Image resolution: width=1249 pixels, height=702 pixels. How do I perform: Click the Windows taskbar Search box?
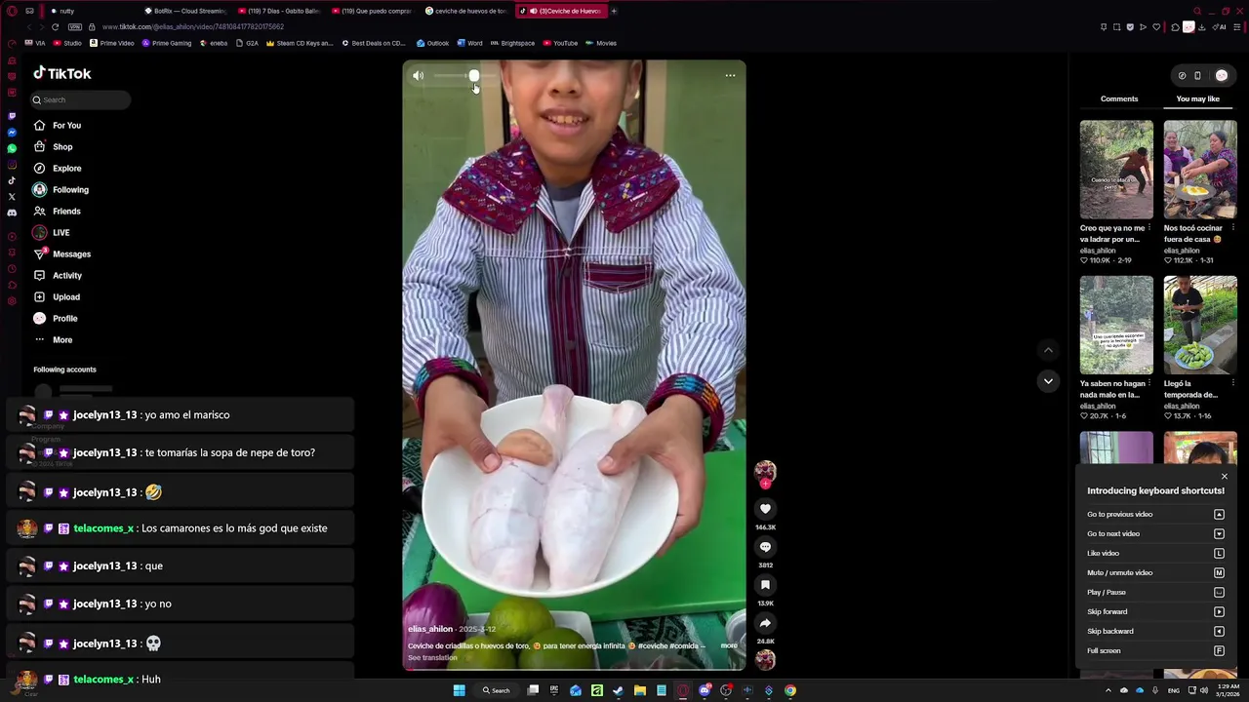496,690
